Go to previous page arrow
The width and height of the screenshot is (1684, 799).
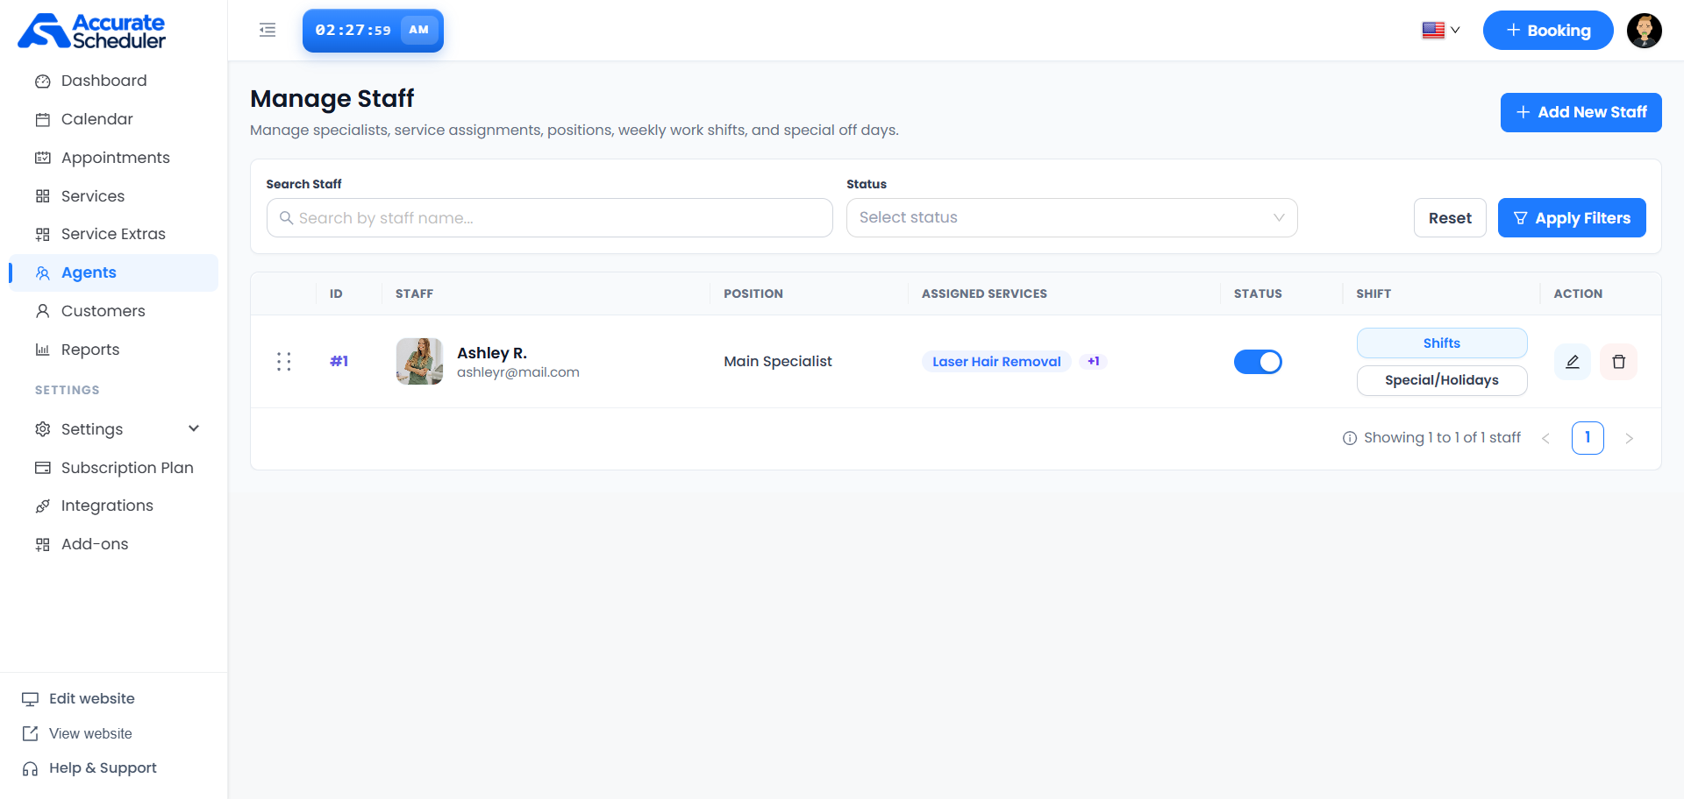pos(1546,438)
